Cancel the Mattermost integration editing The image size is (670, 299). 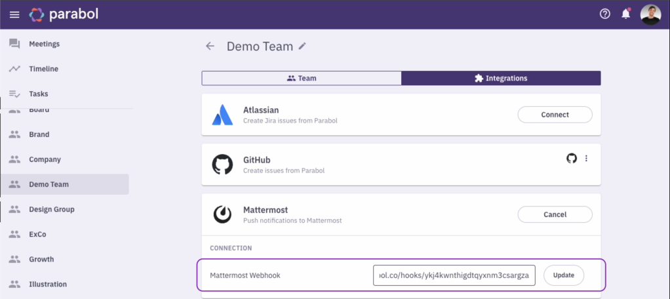555,214
